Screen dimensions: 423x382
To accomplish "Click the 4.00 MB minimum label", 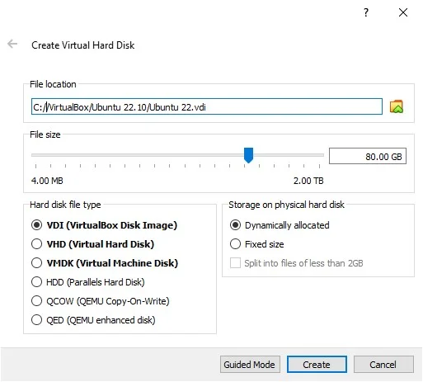I will point(47,181).
